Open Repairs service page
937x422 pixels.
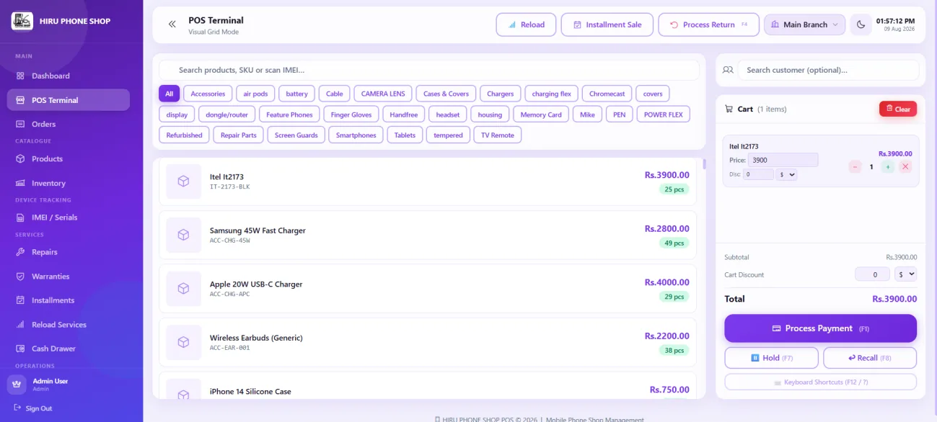pyautogui.click(x=69, y=252)
